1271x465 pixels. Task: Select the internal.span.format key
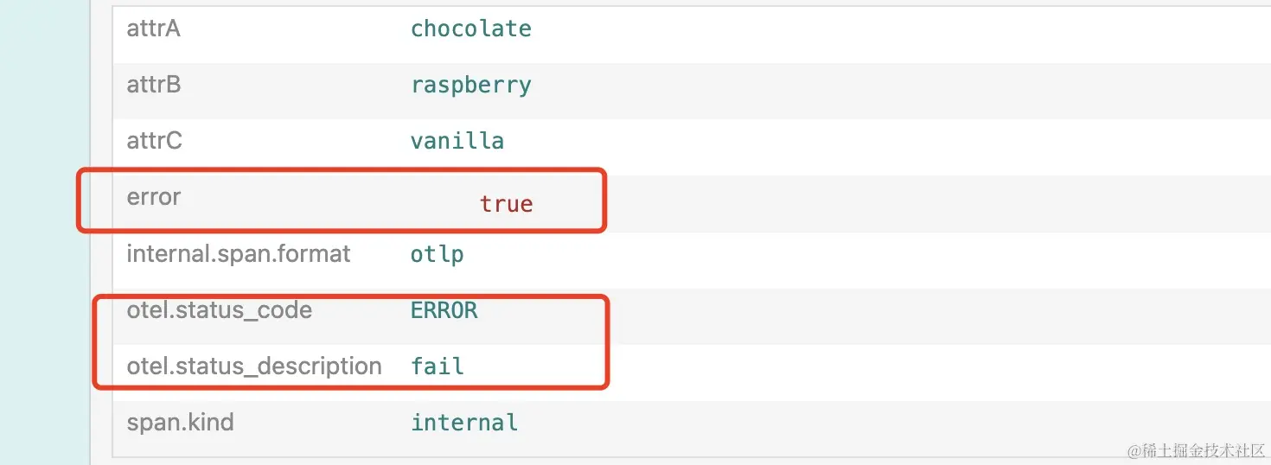pos(239,254)
